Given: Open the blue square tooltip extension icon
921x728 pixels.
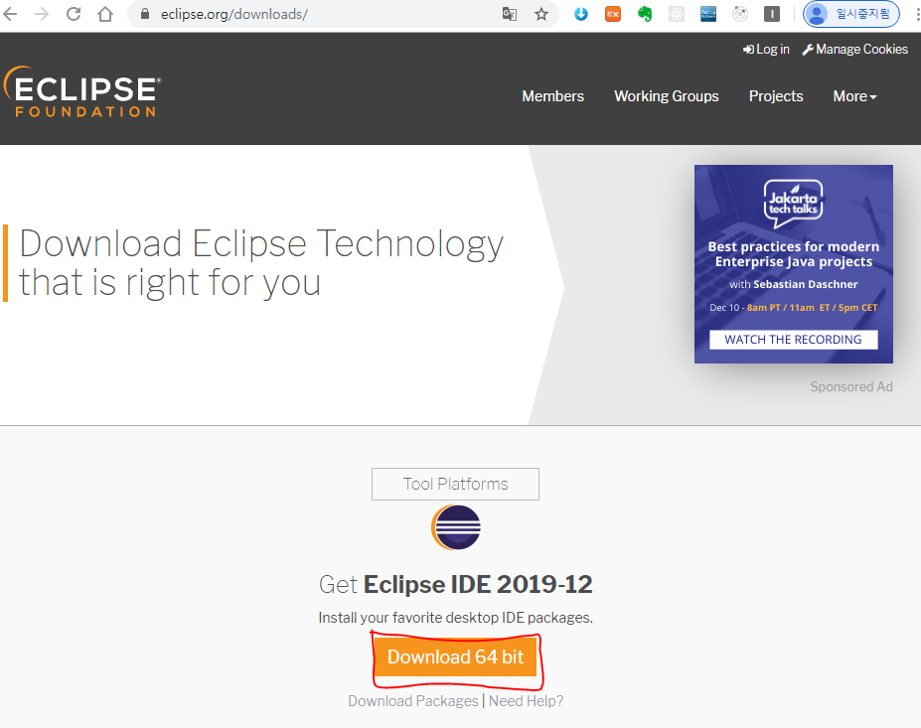Looking at the screenshot, I should [708, 14].
